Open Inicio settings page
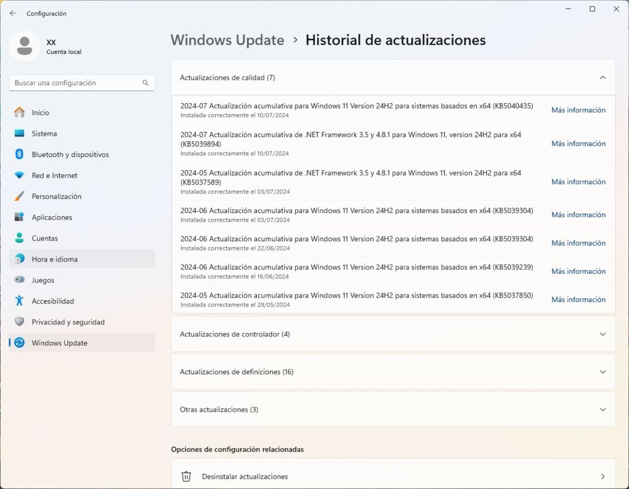Image resolution: width=629 pixels, height=489 pixels. click(82, 112)
